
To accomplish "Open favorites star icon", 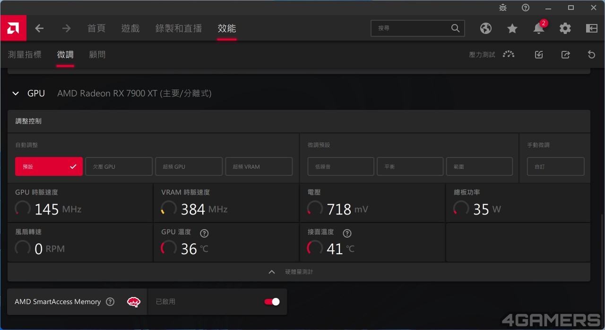I will click(x=512, y=29).
